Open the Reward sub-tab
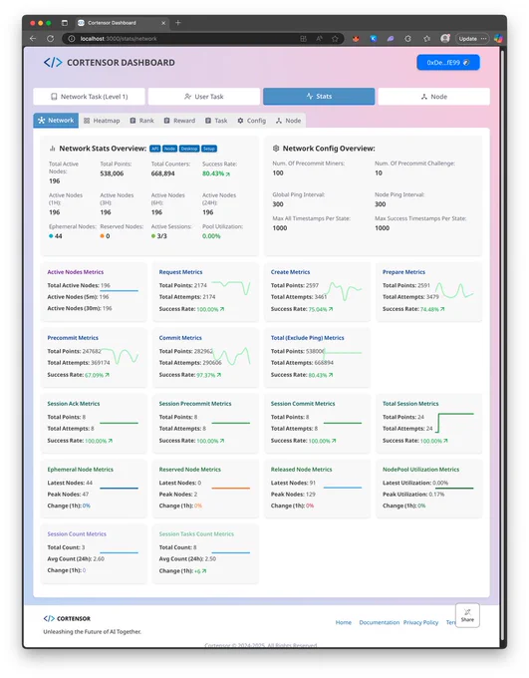The width and height of the screenshot is (529, 678). (179, 121)
